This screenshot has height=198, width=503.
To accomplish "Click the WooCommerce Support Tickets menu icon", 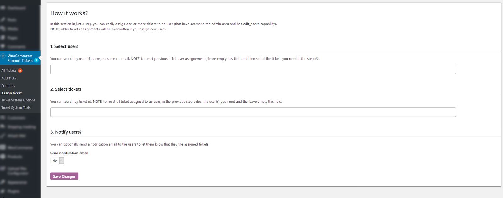I will (x=3, y=56).
